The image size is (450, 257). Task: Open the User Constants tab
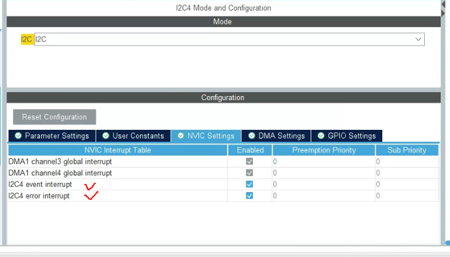coord(133,136)
